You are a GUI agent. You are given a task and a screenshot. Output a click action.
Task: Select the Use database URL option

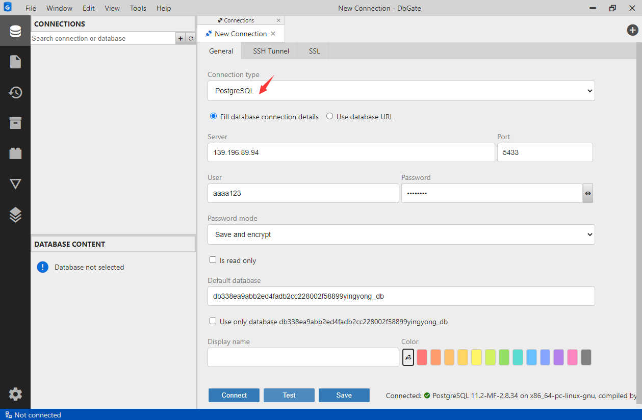point(329,116)
